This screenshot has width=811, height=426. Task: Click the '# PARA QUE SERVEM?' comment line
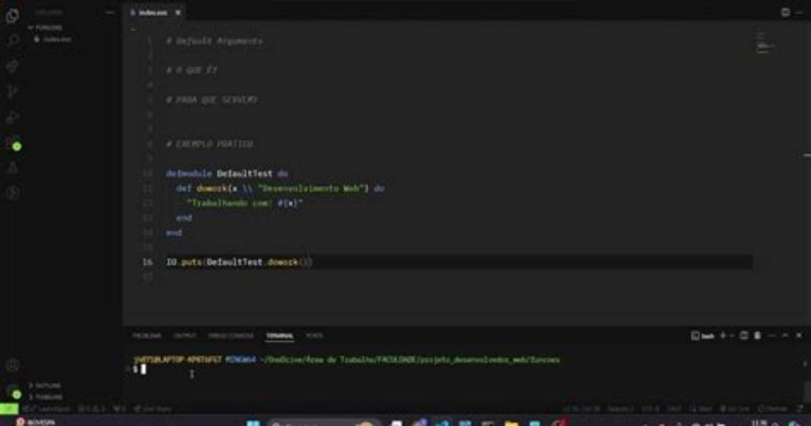212,100
